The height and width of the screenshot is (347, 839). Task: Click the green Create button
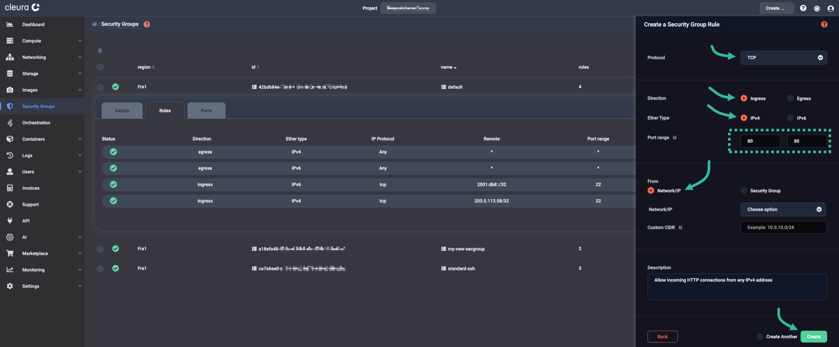click(x=814, y=337)
